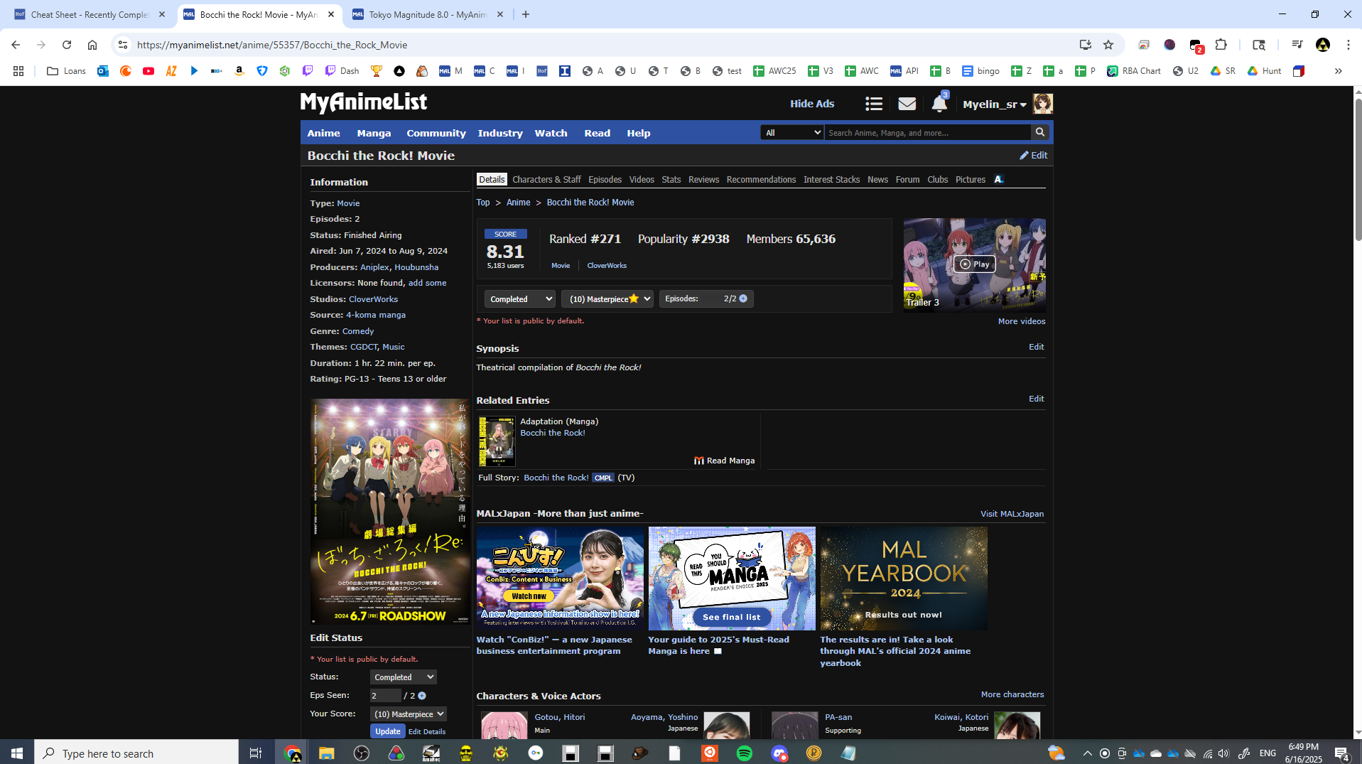Image resolution: width=1362 pixels, height=764 pixels.
Task: Open Task View on the taskbar
Action: (x=256, y=753)
